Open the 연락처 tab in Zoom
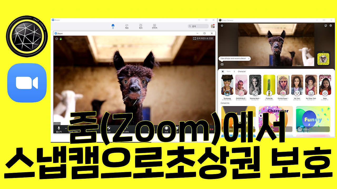This screenshot has width=337, height=189. coord(154,25)
